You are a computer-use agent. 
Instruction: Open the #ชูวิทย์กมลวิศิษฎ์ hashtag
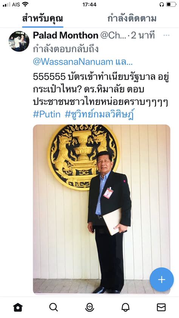click(100, 114)
